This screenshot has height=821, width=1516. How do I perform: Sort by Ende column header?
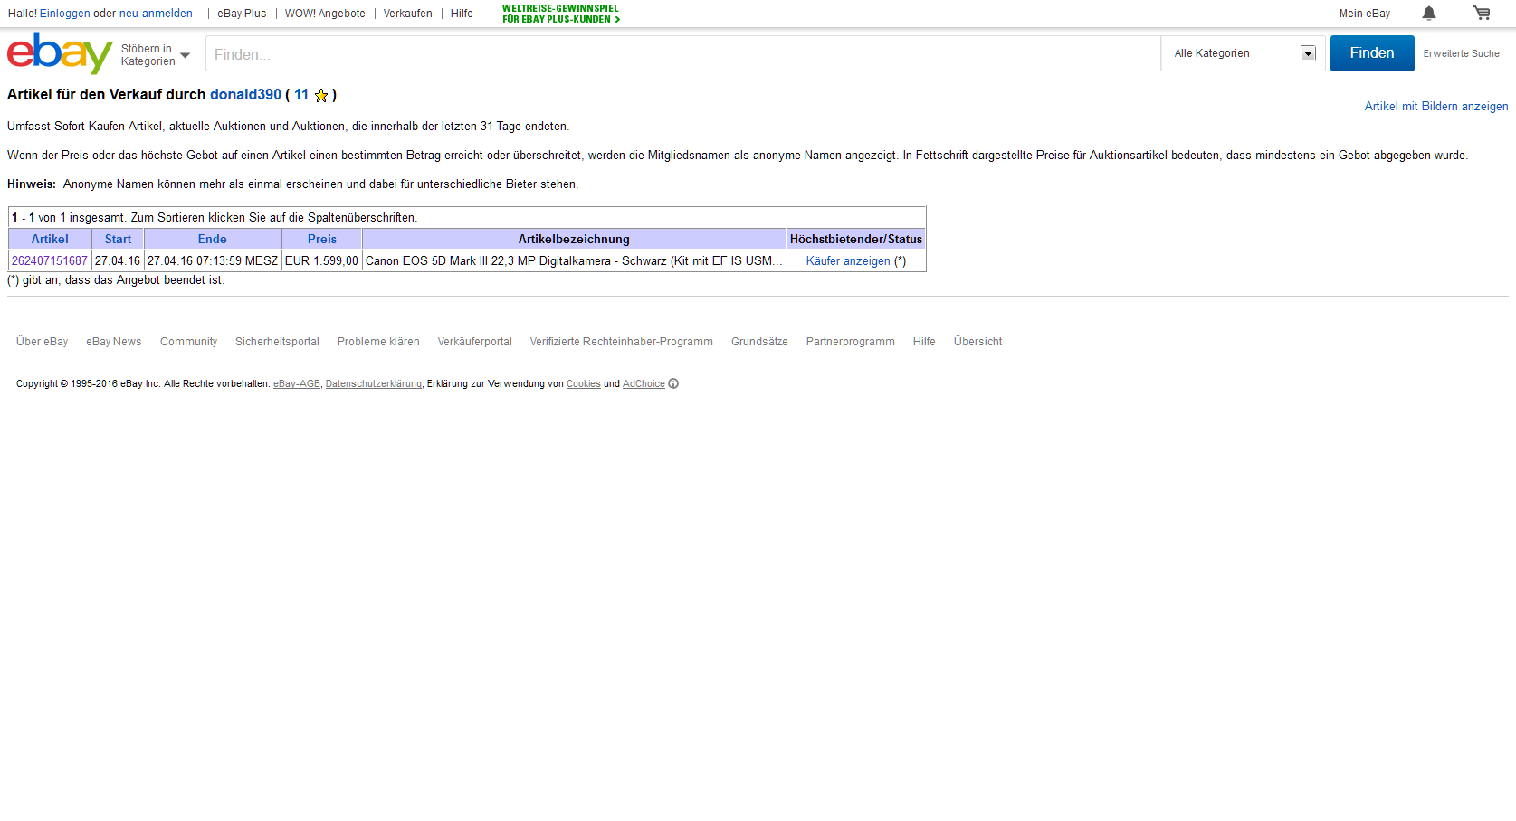213,239
